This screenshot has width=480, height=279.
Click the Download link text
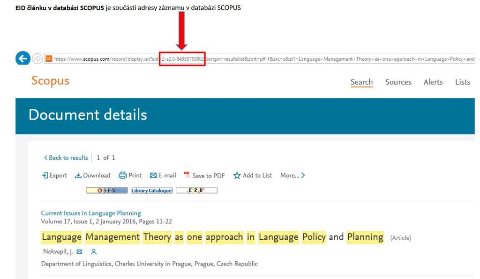click(97, 176)
